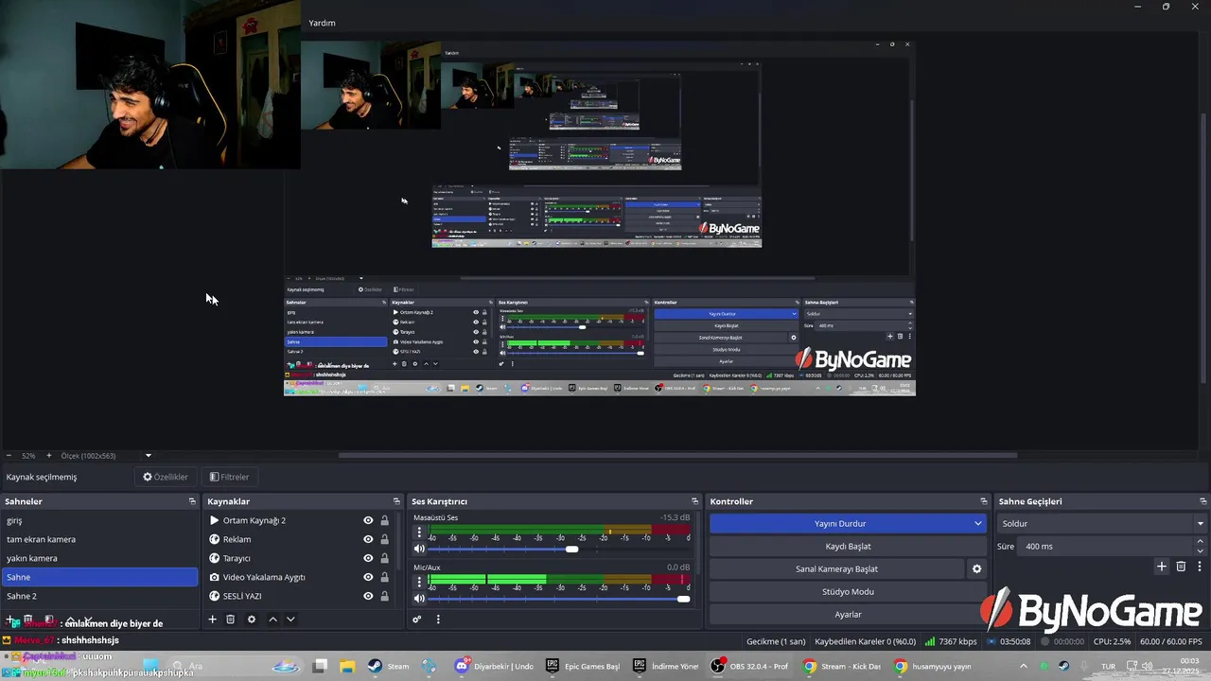The width and height of the screenshot is (1211, 681).
Task: Move source down with the down arrow
Action: [x=290, y=620]
